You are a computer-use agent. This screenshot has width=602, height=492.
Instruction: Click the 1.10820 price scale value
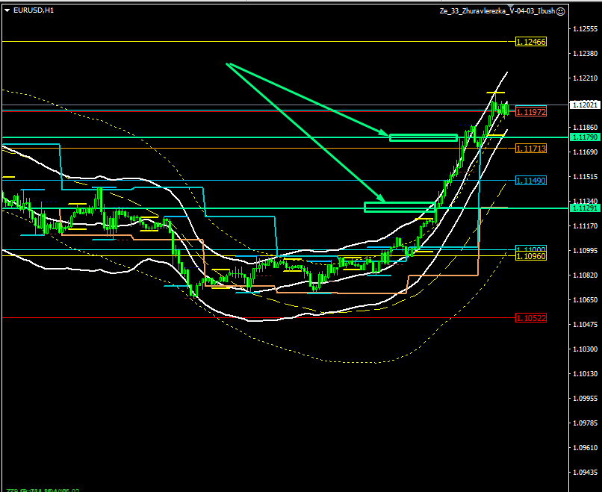pos(585,275)
